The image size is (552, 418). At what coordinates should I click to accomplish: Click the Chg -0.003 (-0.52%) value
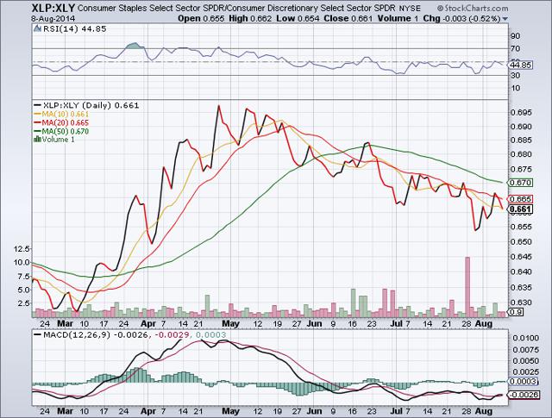point(461,18)
